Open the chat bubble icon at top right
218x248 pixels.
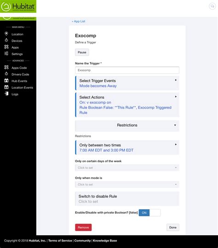[212, 6]
